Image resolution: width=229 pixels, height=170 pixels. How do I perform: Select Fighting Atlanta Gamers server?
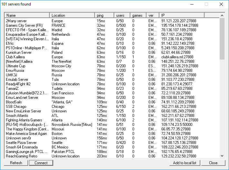(x=112, y=120)
